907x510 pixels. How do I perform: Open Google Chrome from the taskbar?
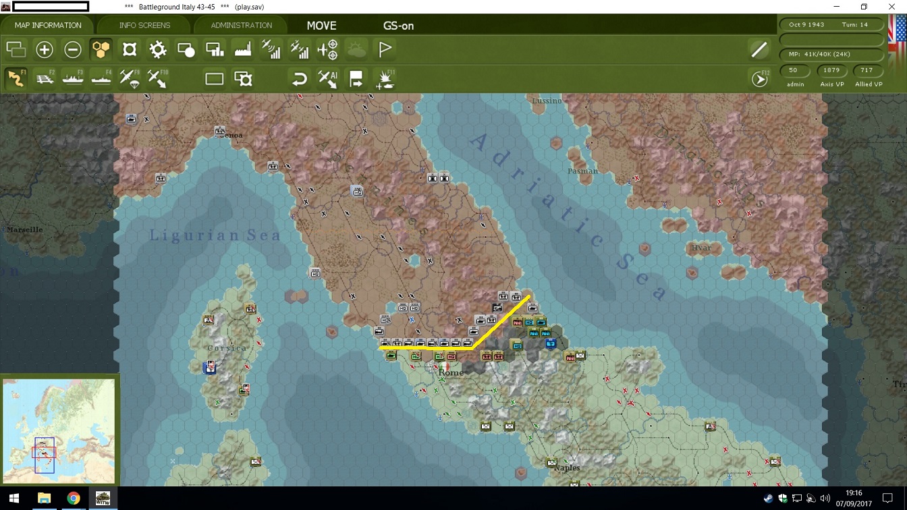74,499
